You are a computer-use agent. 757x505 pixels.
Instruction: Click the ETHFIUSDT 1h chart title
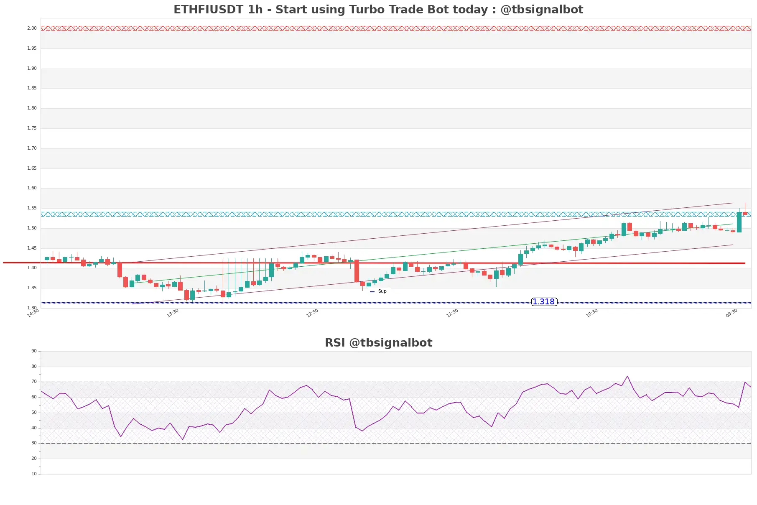378,10
